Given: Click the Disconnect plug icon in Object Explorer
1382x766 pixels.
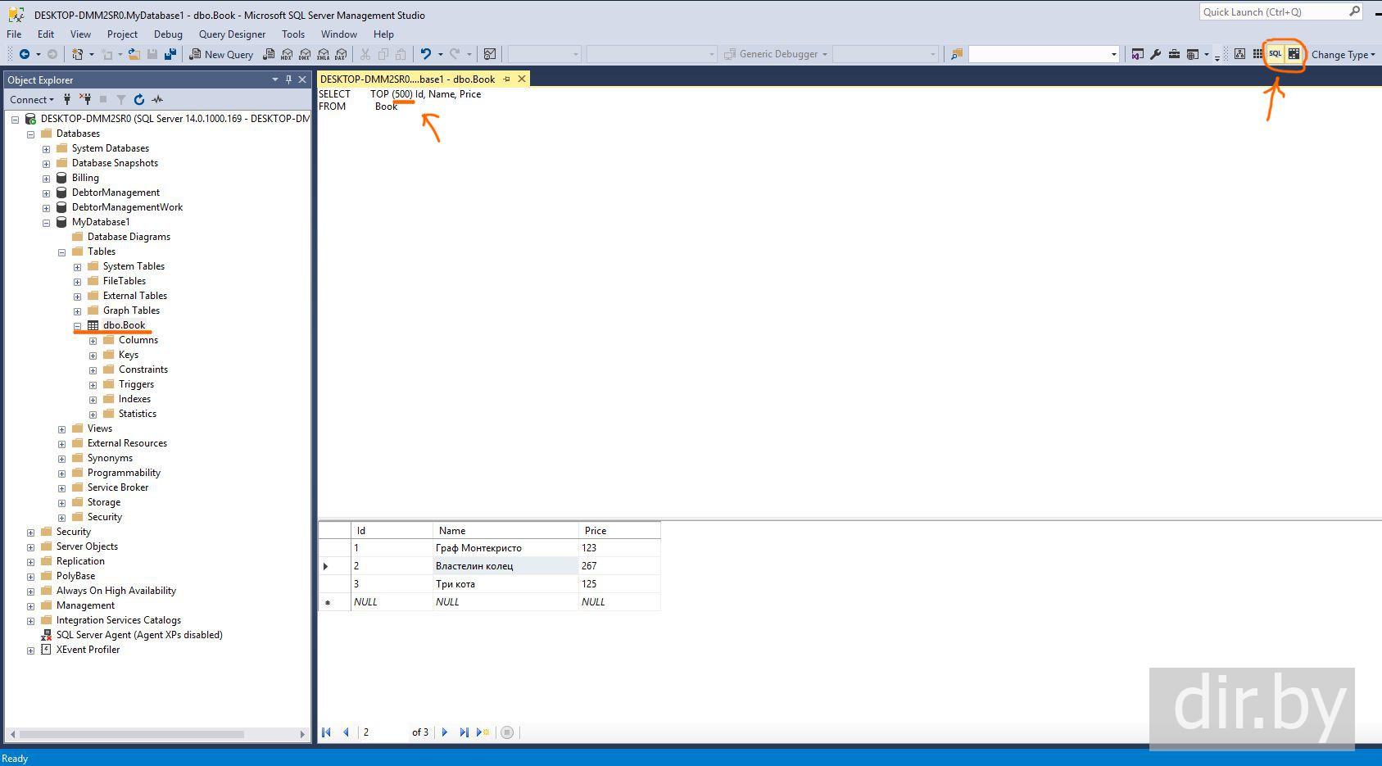Looking at the screenshot, I should pos(85,99).
